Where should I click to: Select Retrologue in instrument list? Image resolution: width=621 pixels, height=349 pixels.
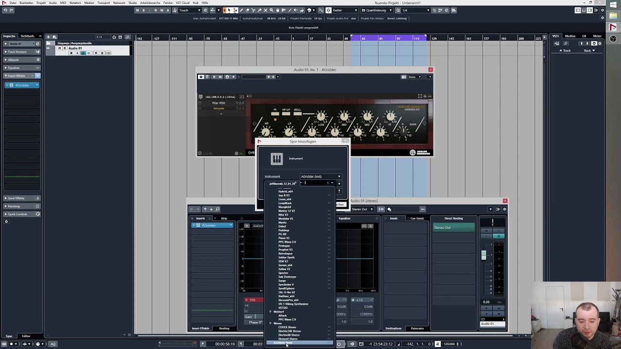(285, 254)
